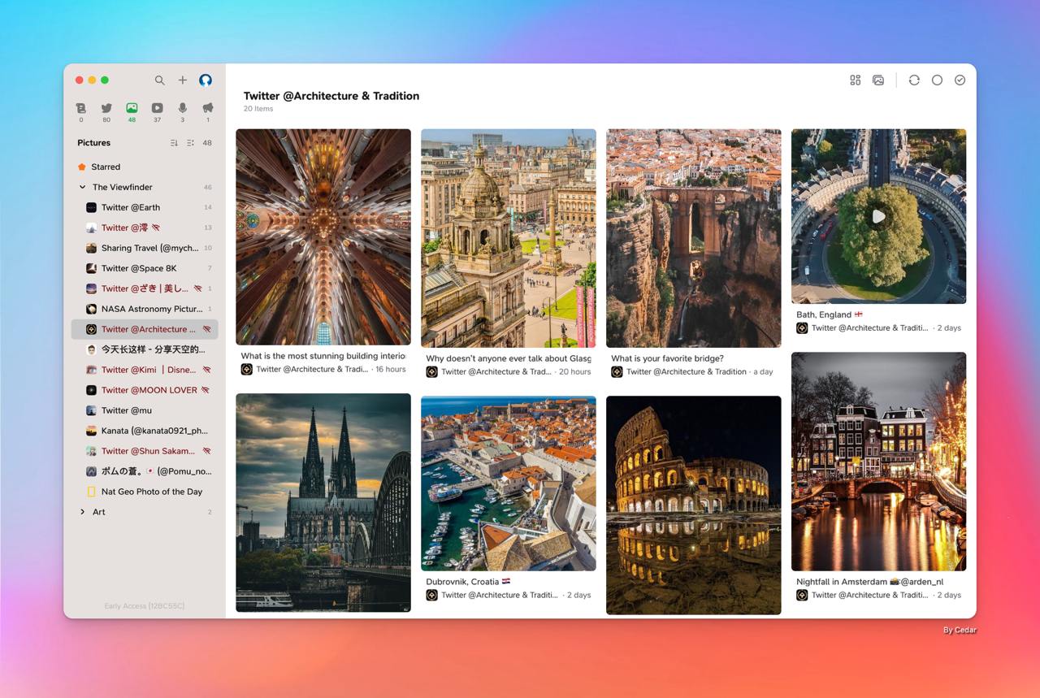Open the account avatar in sidebar header

click(x=206, y=80)
